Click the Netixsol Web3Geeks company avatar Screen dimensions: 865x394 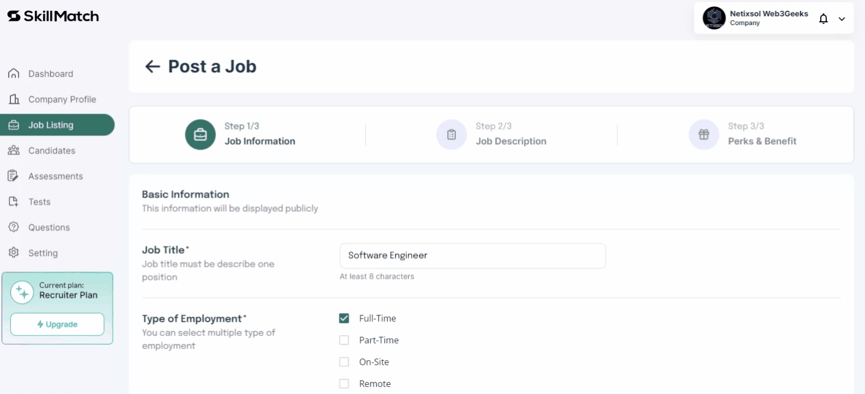pos(714,18)
